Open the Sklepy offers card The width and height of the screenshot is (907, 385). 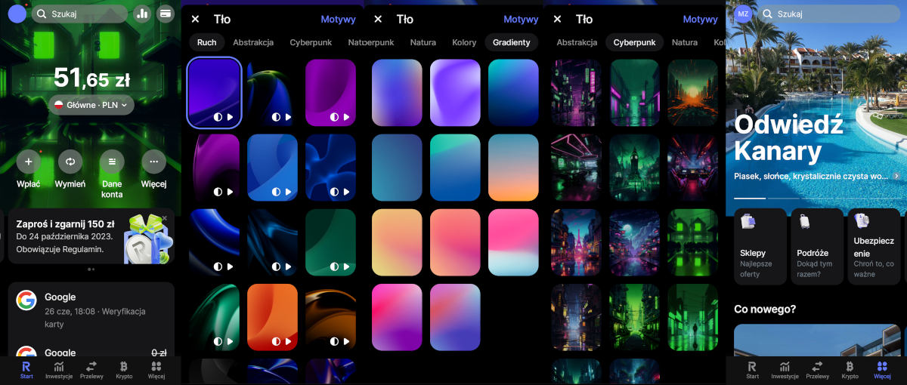click(x=757, y=246)
